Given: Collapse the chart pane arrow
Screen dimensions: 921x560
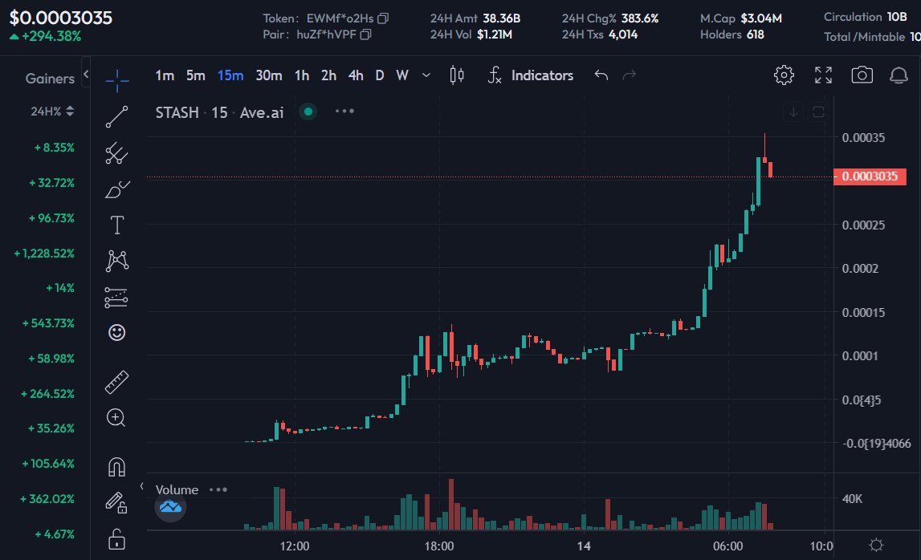Looking at the screenshot, I should [x=793, y=112].
